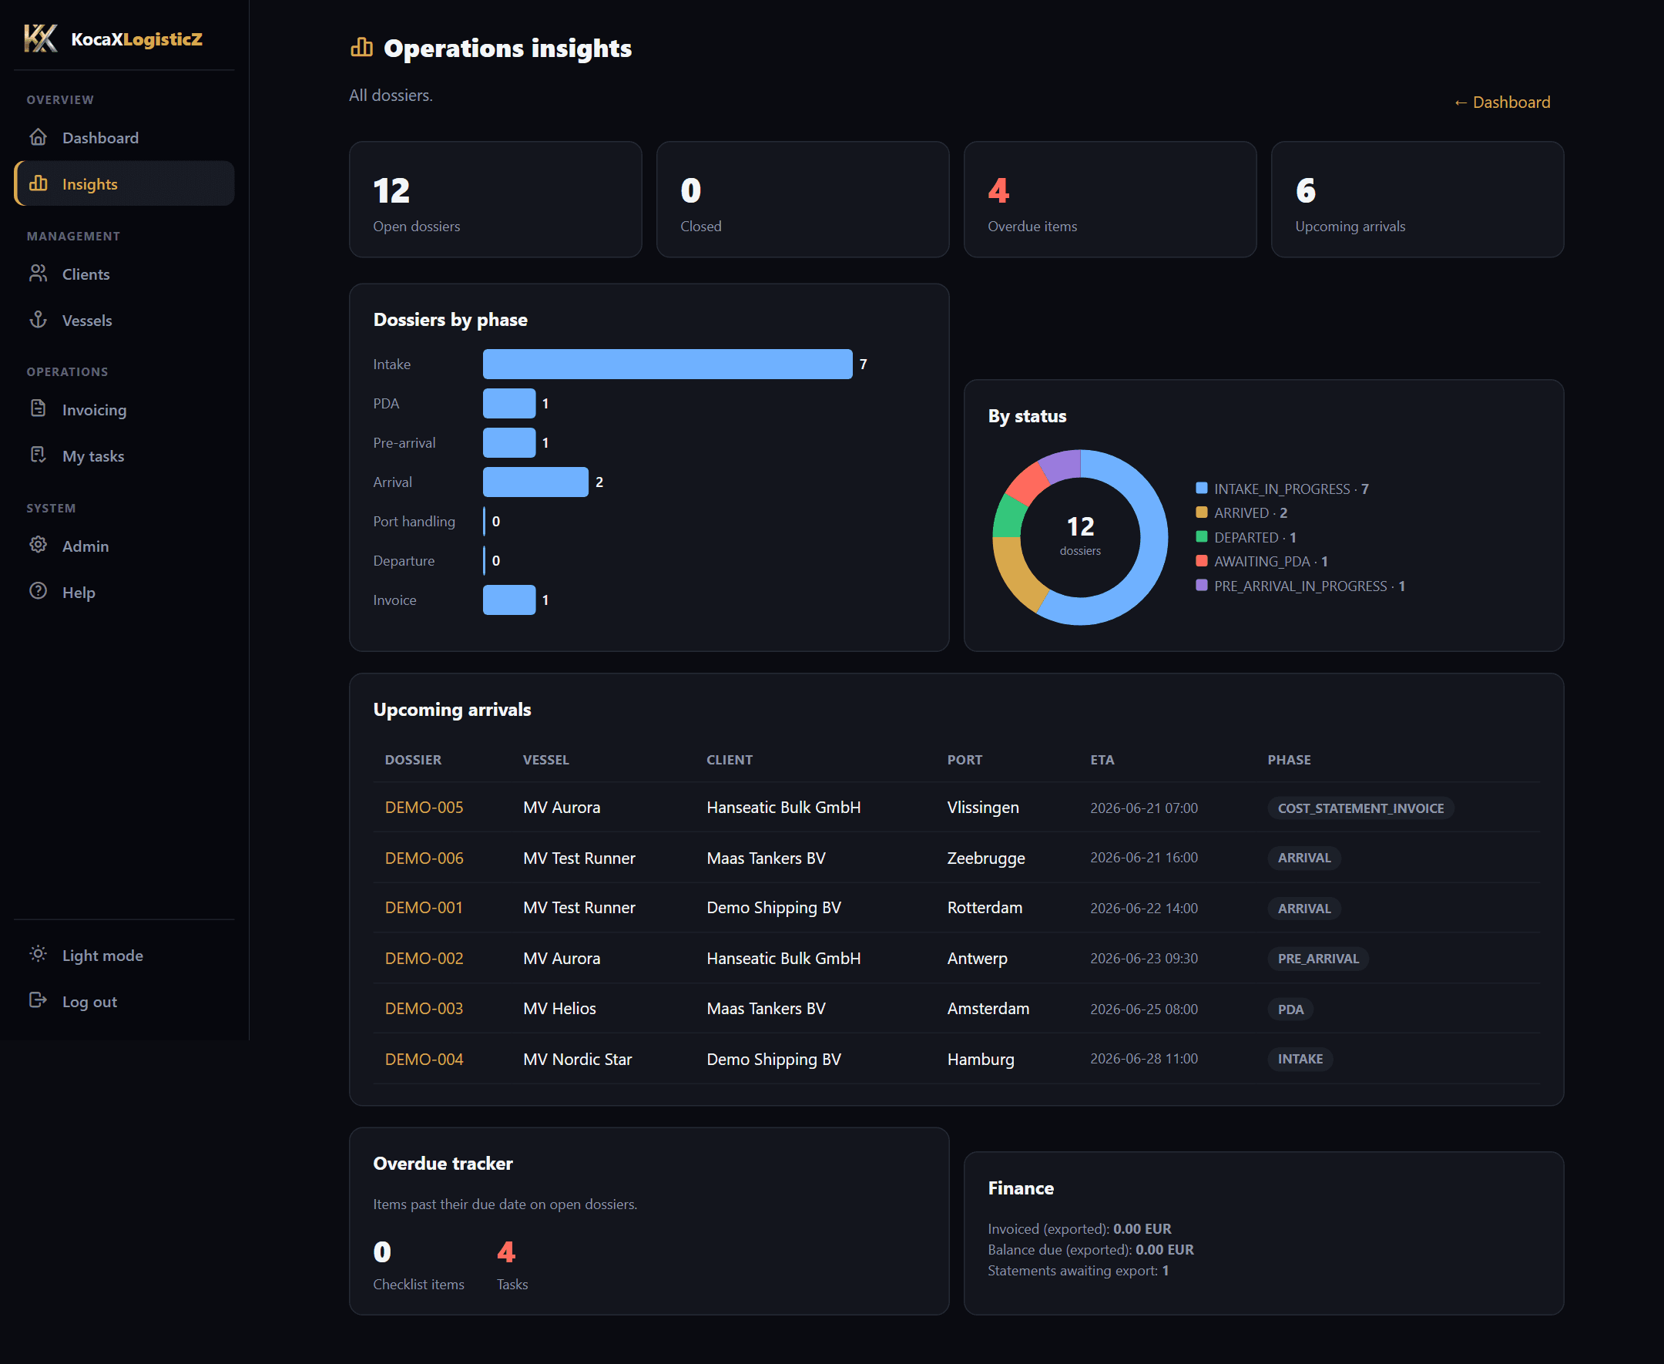Click the ETA column header

point(1102,760)
